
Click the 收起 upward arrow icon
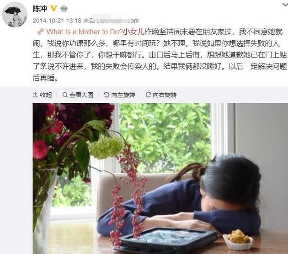(35, 95)
